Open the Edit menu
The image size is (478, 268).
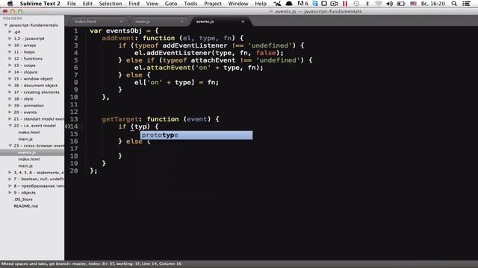(x=87, y=4)
